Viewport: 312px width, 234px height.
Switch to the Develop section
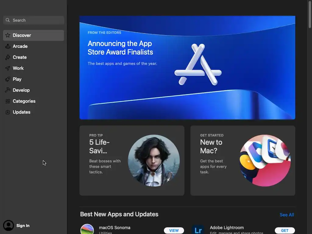(34, 90)
